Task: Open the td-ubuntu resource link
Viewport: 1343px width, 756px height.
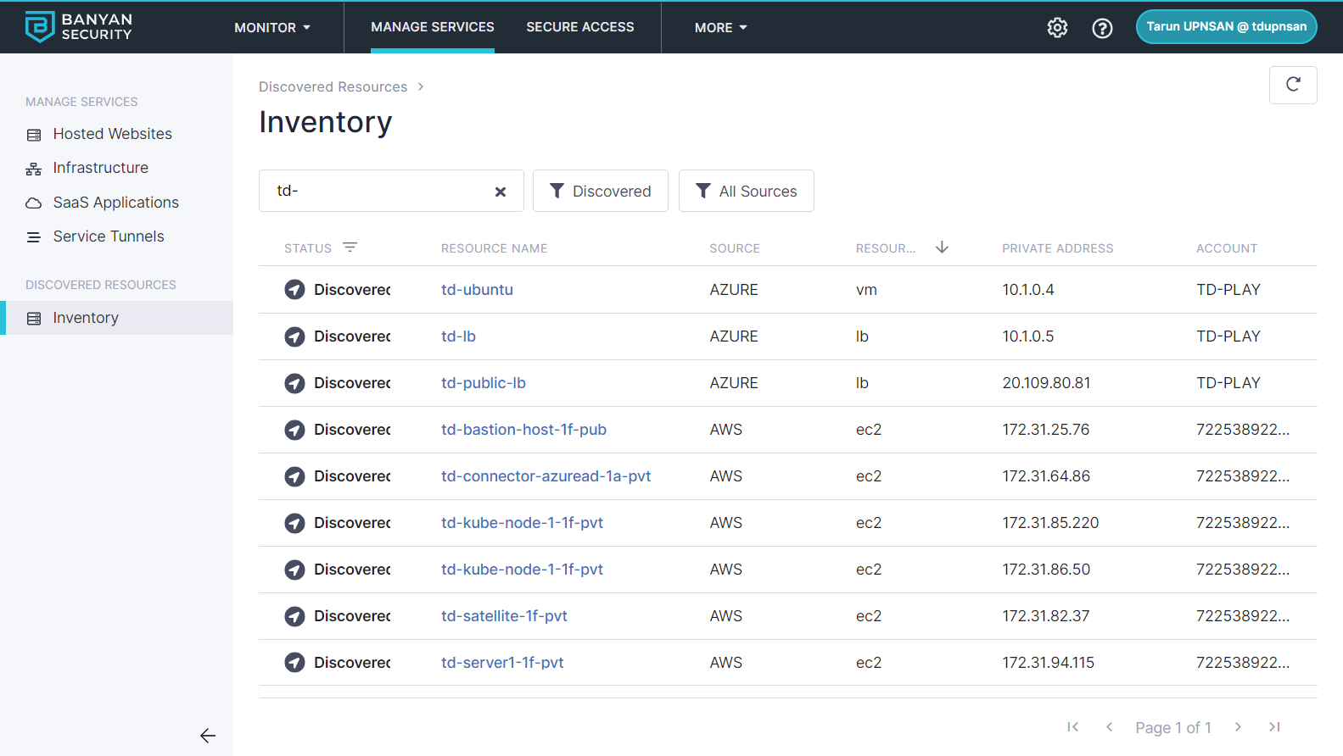Action: coord(477,290)
